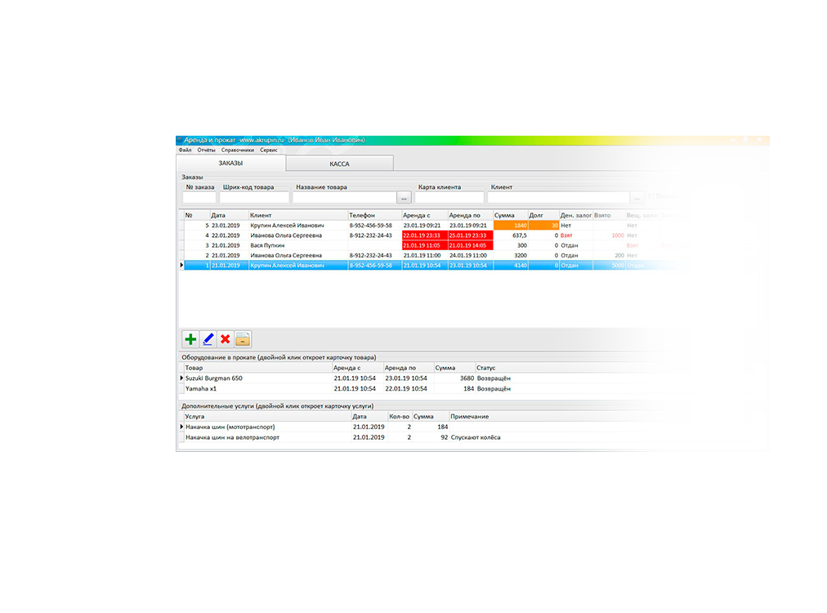This screenshot has height=613, width=827.
Task: Click the blue pencil edit order icon
Action: [208, 339]
